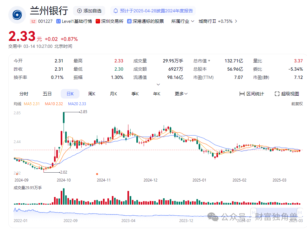Click the SZ market badge
This screenshot has height=229, width=307.
33,21
